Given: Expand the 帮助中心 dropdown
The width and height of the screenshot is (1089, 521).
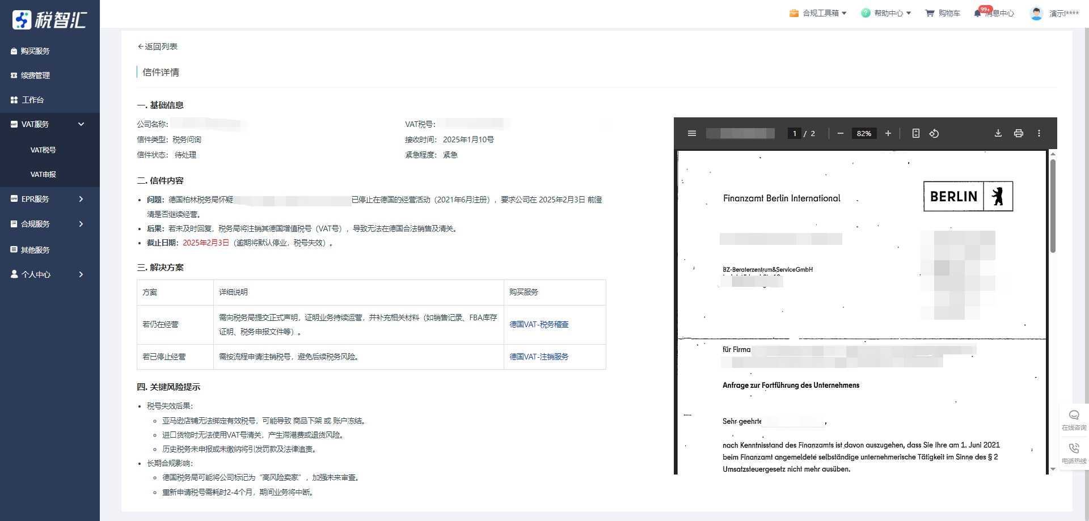Looking at the screenshot, I should pos(886,13).
